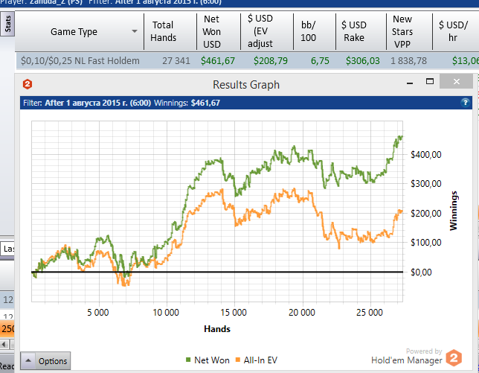
Task: Click the $306,03 rake cell
Action: [363, 61]
